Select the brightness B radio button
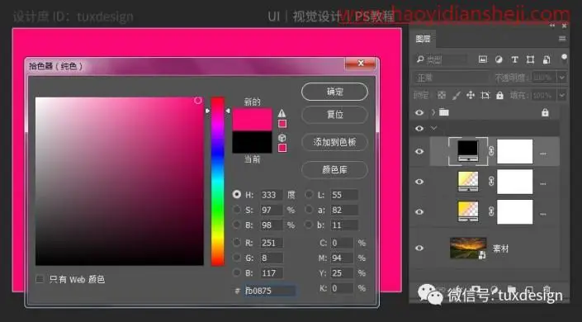The height and width of the screenshot is (322, 582). pos(236,225)
